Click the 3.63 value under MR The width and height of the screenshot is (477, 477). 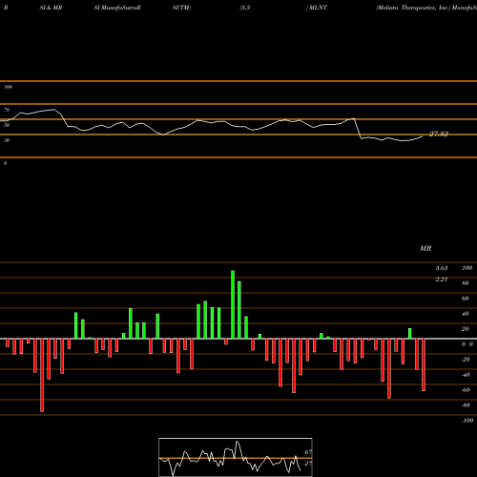[442, 268]
